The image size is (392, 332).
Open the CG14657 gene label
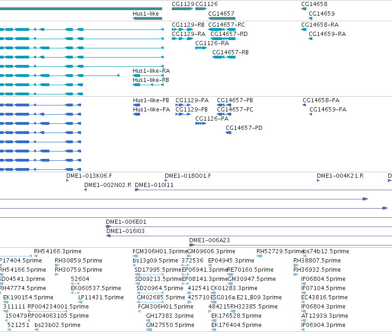point(221,13)
